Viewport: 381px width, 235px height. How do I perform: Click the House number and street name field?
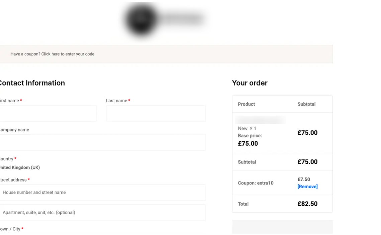coord(102,193)
